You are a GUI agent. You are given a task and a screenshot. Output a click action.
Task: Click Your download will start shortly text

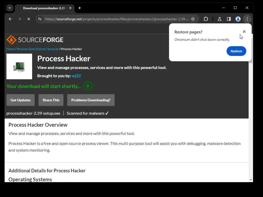click(43, 86)
